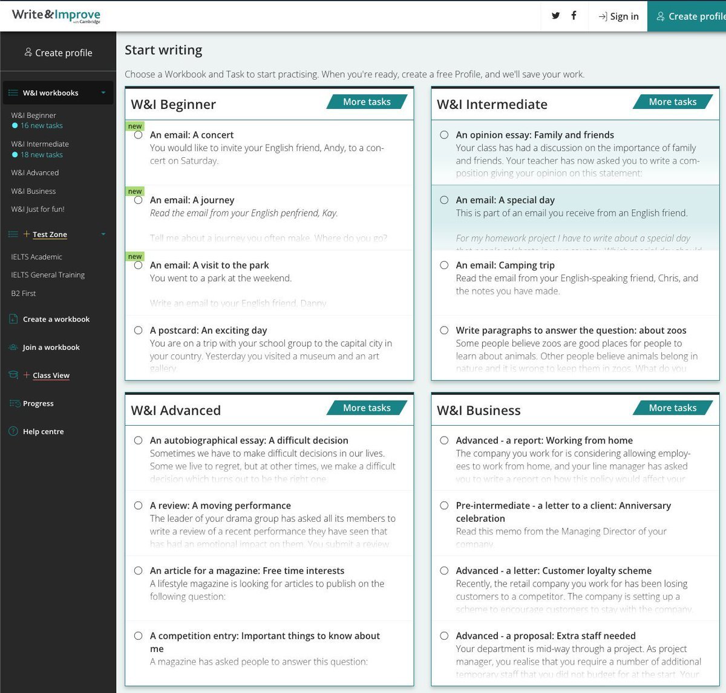
Task: Click the 'An email: Camping trip' task title
Action: coord(505,265)
